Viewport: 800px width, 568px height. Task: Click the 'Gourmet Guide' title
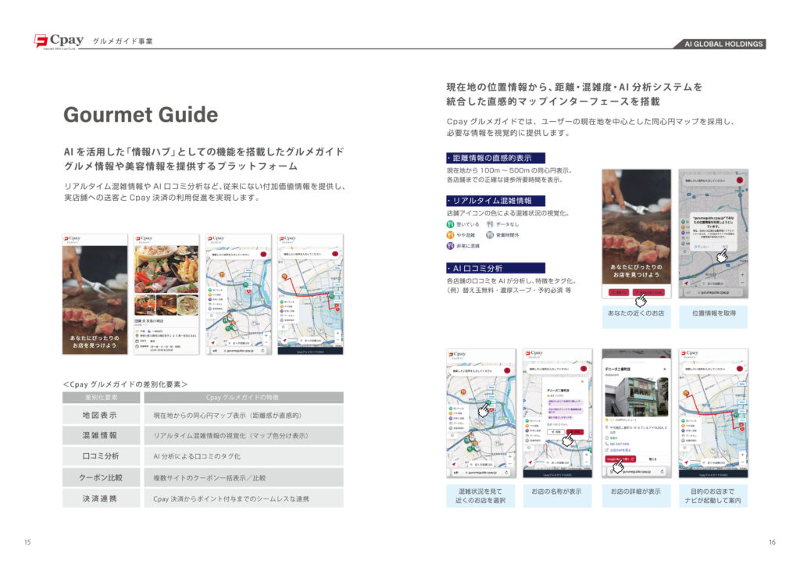[x=141, y=115]
